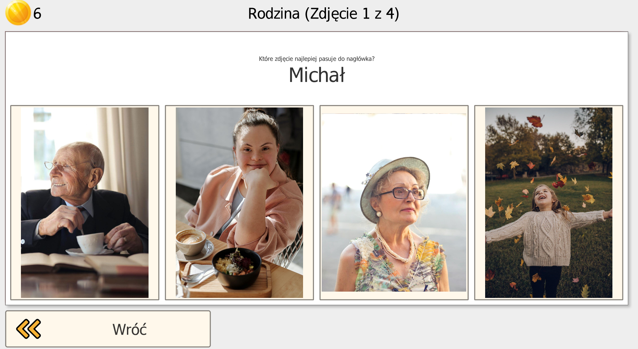The height and width of the screenshot is (349, 638).
Task: Click the red falling leaf in fourth photo
Action: pyautogui.click(x=535, y=121)
